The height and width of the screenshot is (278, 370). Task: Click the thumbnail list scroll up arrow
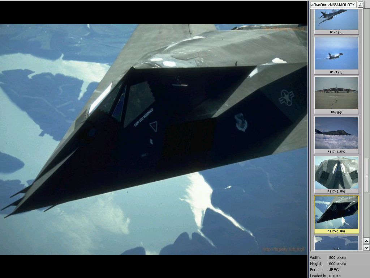pyautogui.click(x=366, y=241)
